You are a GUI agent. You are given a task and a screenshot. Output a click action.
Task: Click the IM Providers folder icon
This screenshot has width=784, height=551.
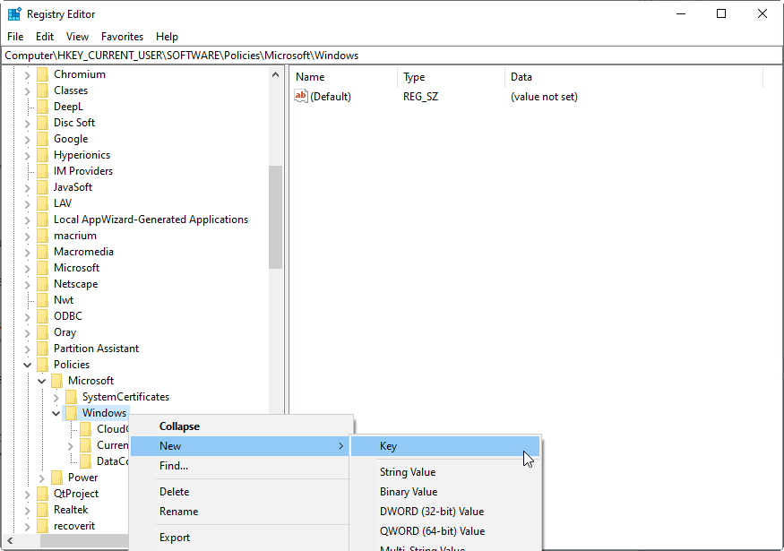42,171
